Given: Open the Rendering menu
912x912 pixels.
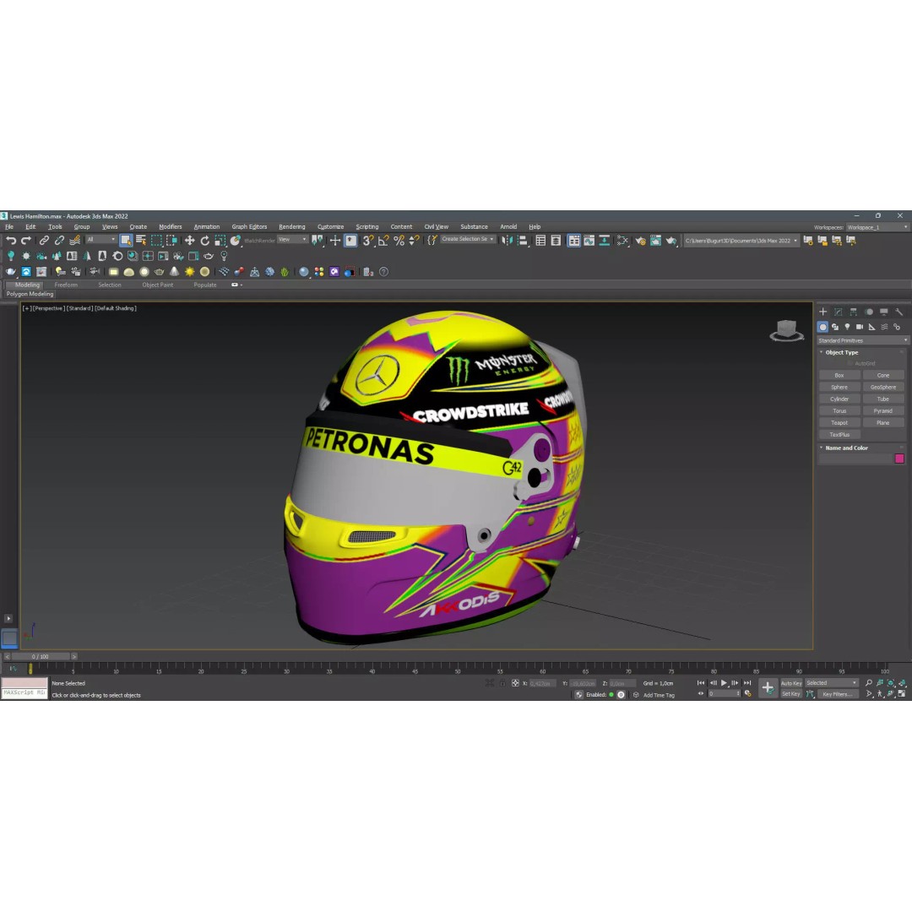Looking at the screenshot, I should (292, 227).
